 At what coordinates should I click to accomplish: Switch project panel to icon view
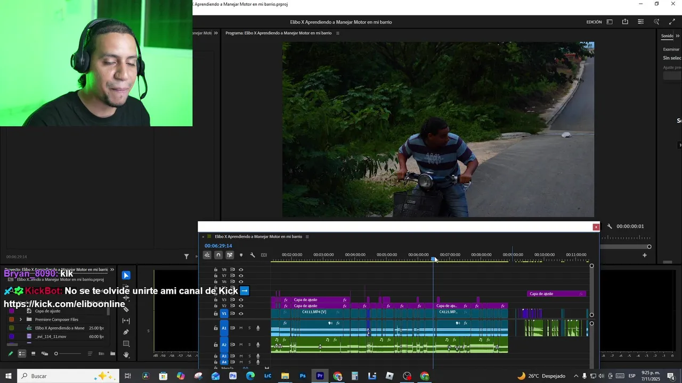[x=33, y=354]
